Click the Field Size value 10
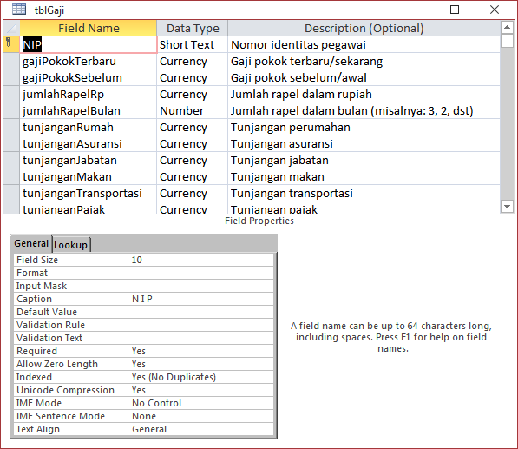This screenshot has height=449, width=518. (x=200, y=260)
